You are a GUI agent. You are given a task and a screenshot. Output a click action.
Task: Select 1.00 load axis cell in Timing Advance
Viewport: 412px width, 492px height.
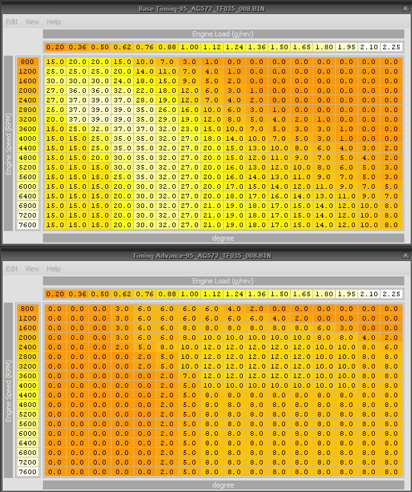point(189,294)
